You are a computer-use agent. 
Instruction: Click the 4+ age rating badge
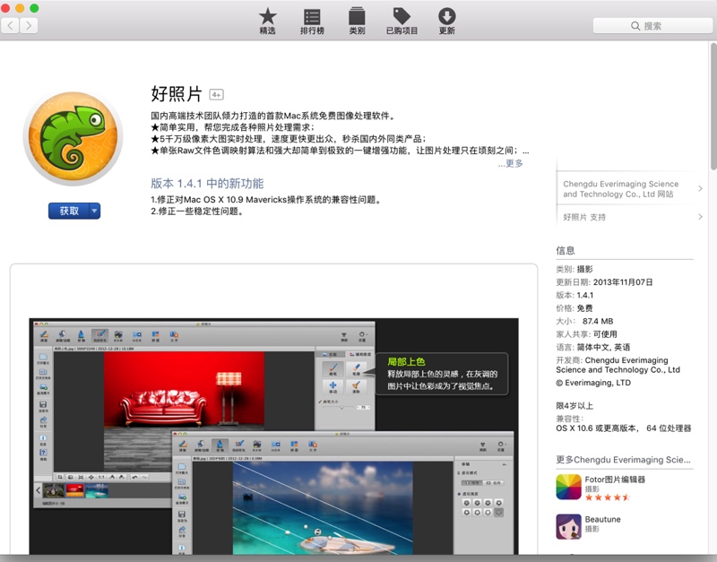click(x=216, y=95)
